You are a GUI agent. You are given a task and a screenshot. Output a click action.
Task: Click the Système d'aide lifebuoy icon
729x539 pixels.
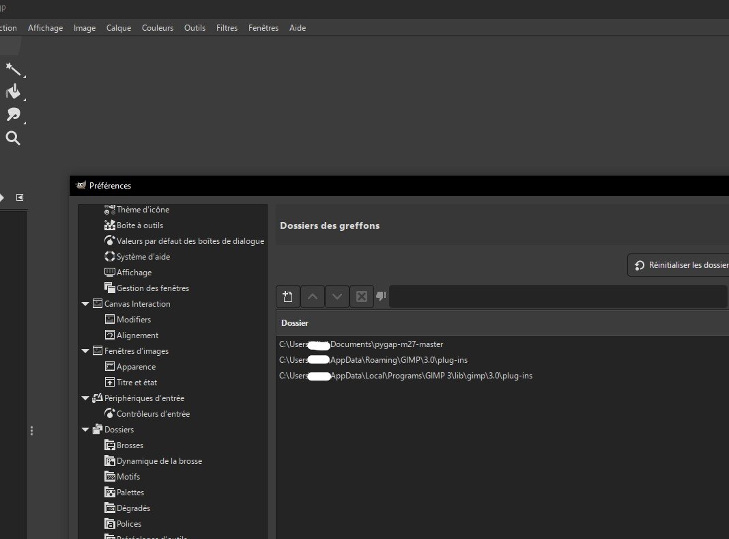click(110, 256)
